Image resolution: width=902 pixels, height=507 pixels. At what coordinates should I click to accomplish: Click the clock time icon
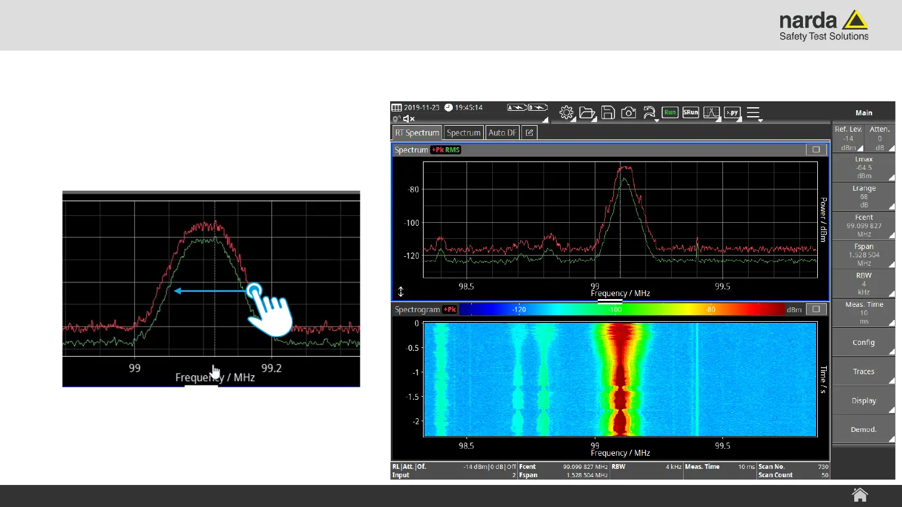pos(449,108)
